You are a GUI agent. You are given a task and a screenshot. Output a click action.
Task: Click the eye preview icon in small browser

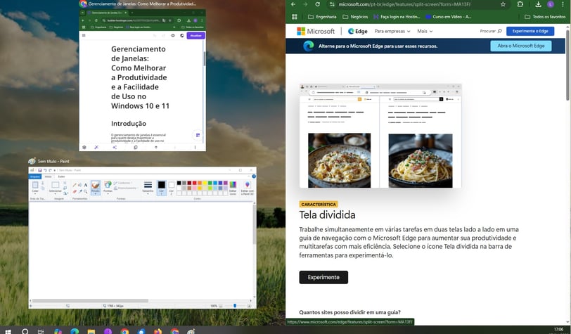click(173, 36)
